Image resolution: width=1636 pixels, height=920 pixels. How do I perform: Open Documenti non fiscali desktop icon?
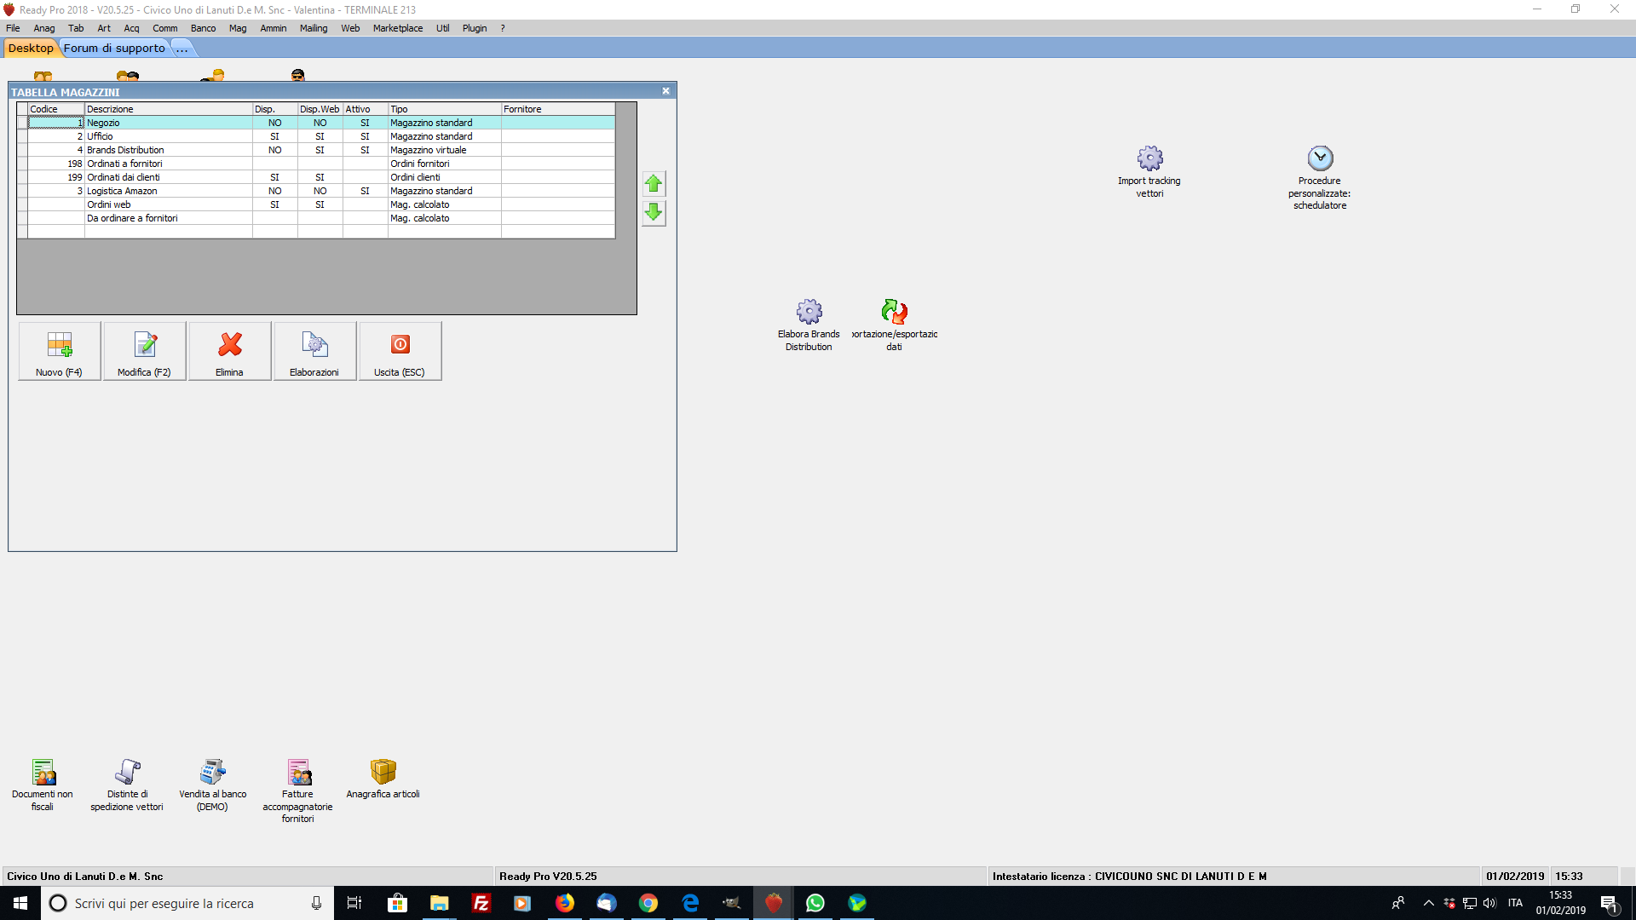[43, 785]
